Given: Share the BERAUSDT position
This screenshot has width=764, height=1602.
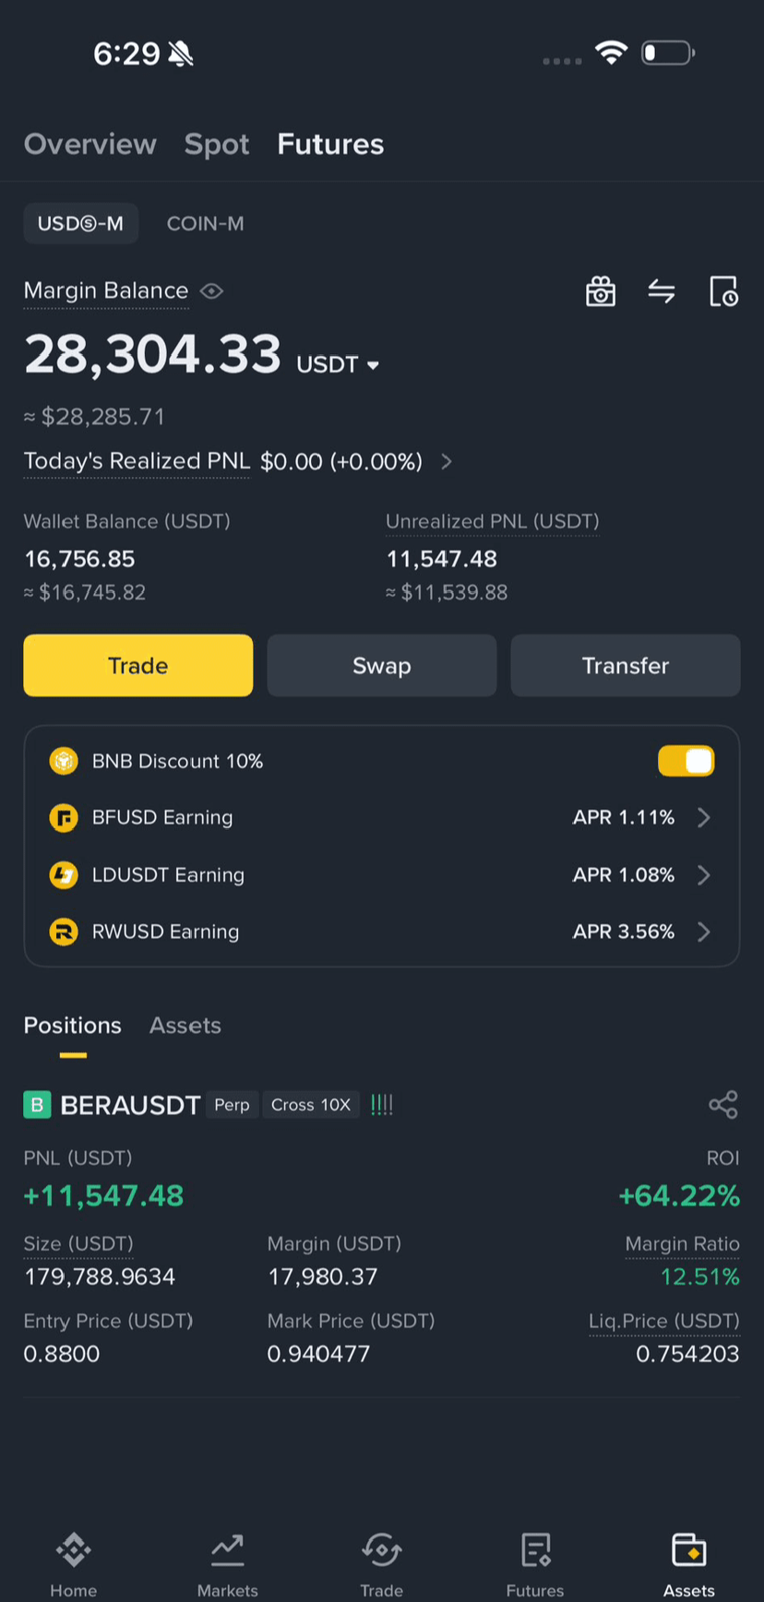Looking at the screenshot, I should tap(723, 1105).
